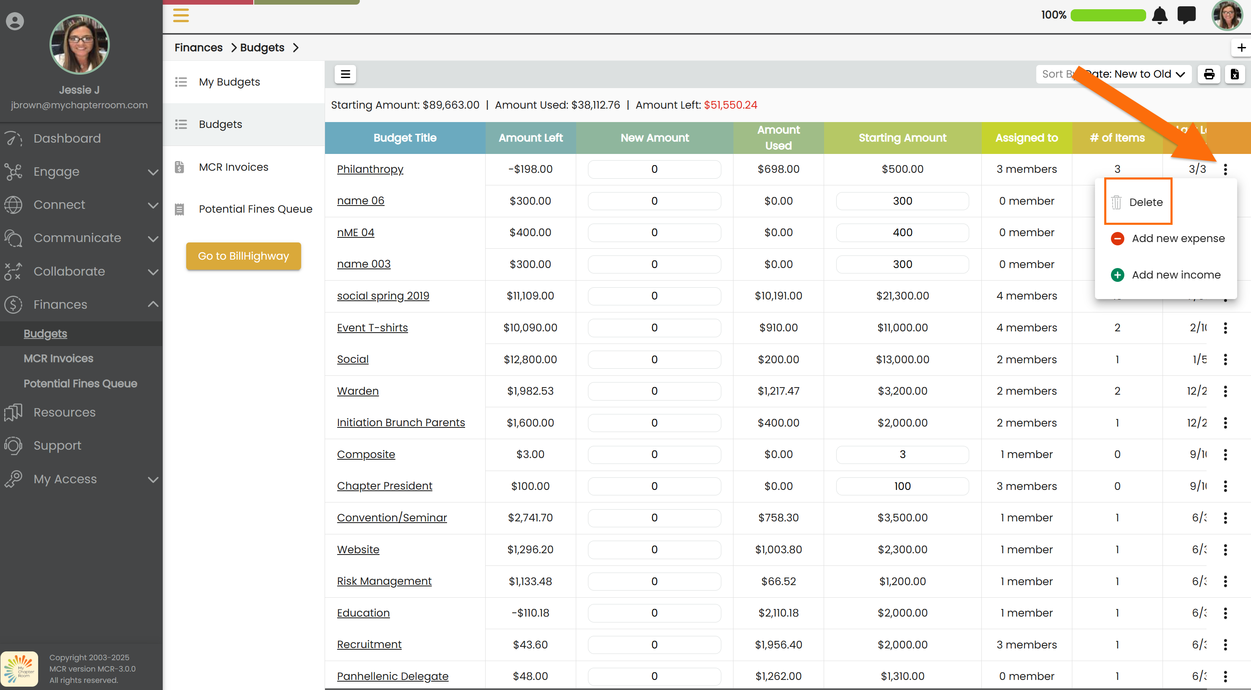Click the orange hamburger menu icon

(181, 15)
